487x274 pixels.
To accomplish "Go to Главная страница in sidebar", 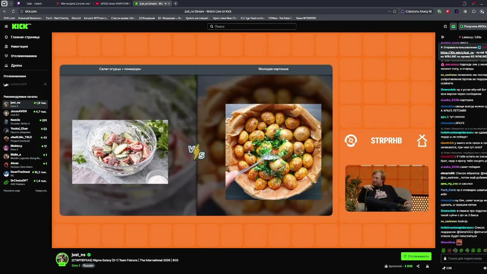I will (25, 37).
